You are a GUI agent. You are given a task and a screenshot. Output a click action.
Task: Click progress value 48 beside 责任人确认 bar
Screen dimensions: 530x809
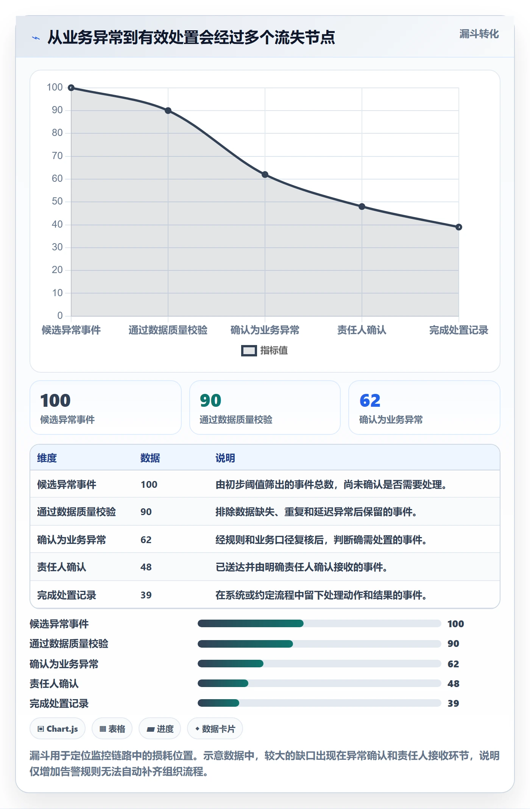coord(454,684)
